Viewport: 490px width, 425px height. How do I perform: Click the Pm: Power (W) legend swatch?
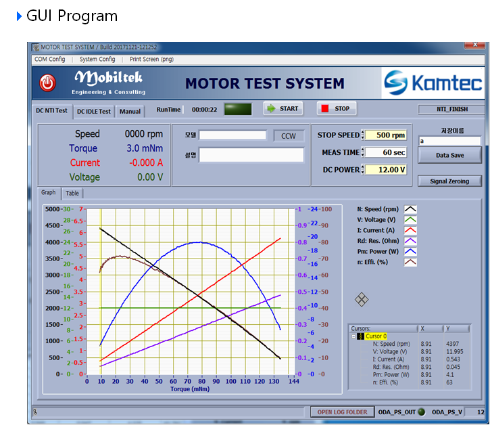tap(410, 251)
